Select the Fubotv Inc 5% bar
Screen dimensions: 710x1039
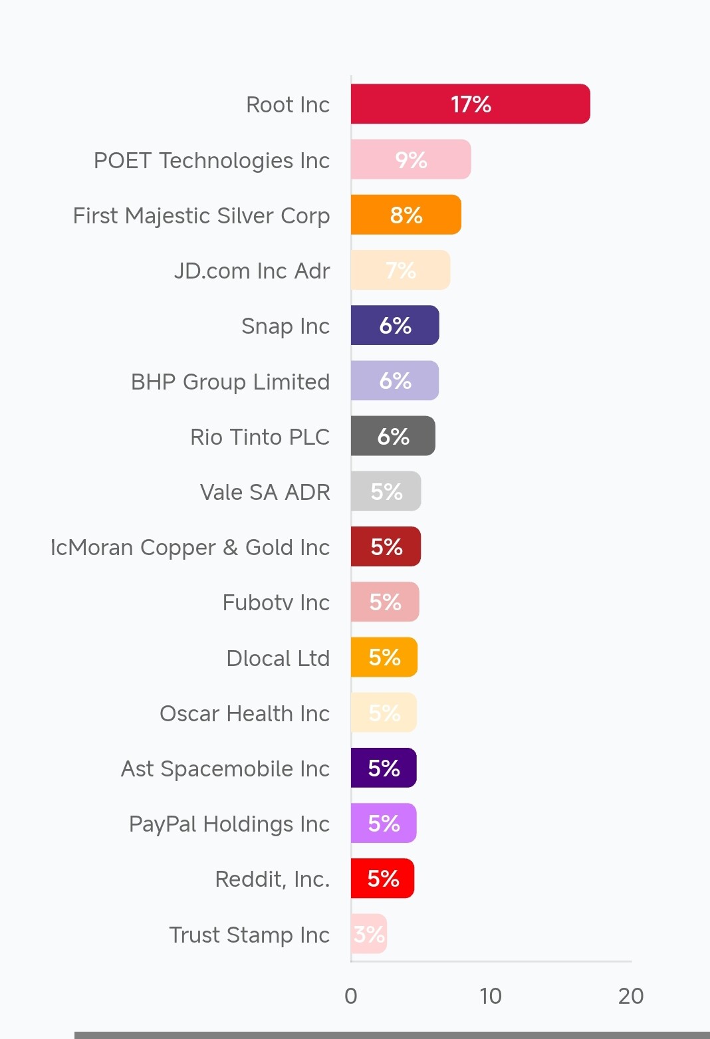pos(385,602)
